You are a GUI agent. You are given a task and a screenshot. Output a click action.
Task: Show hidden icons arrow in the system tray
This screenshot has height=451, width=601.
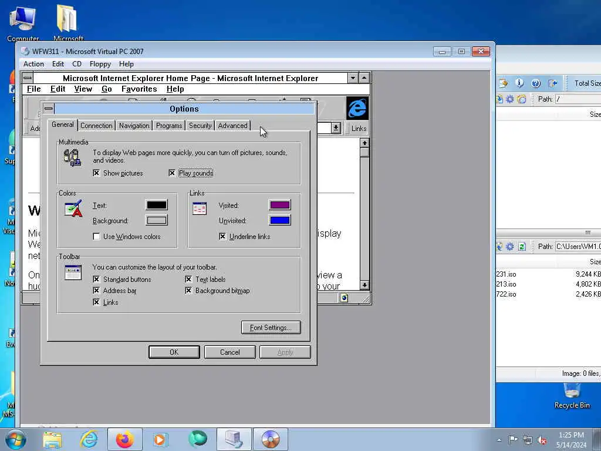point(499,440)
